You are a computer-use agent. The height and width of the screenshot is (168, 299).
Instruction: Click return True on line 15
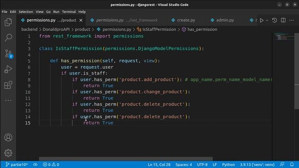[x=98, y=123]
